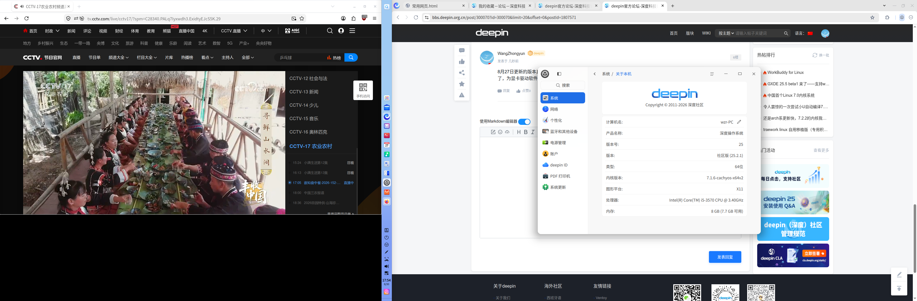Click the share icon in post sidebar
Image resolution: width=917 pixels, height=301 pixels.
click(x=462, y=72)
